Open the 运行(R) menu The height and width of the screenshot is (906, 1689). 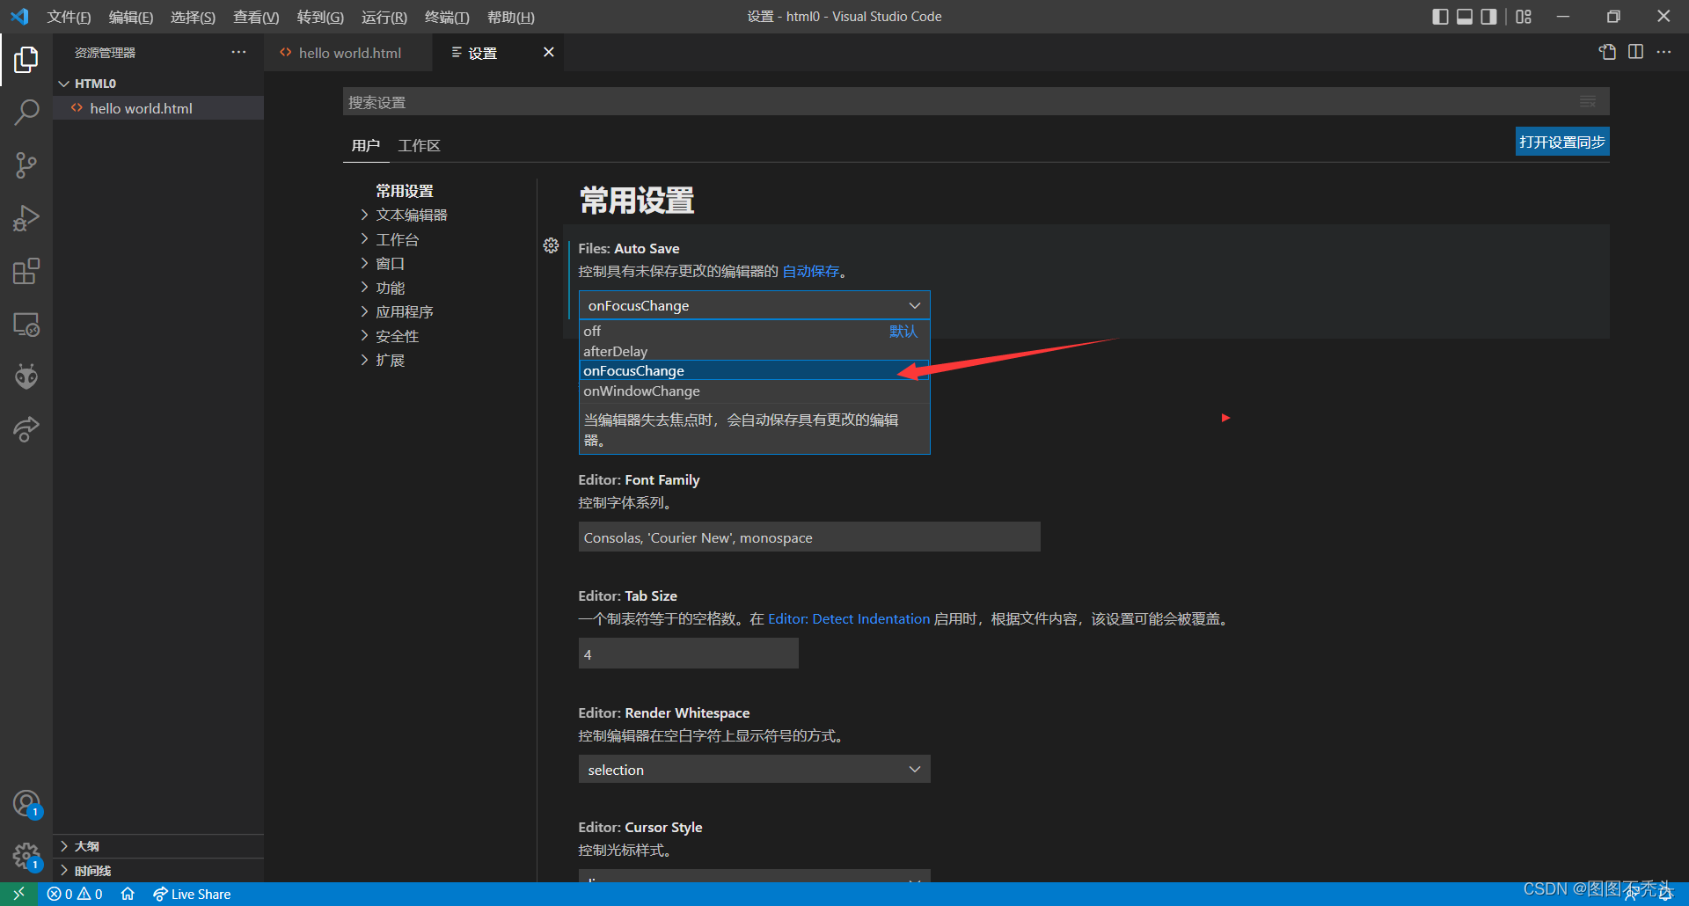[384, 17]
